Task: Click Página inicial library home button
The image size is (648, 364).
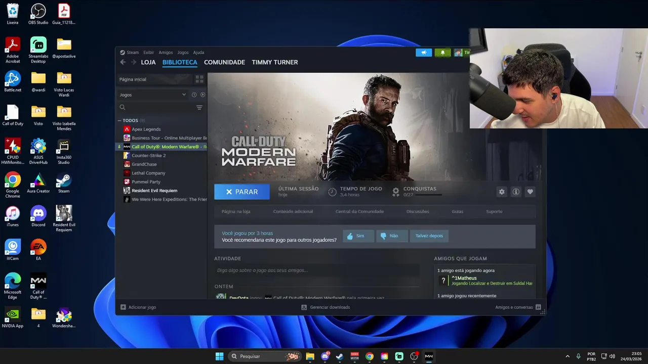Action: [x=154, y=79]
